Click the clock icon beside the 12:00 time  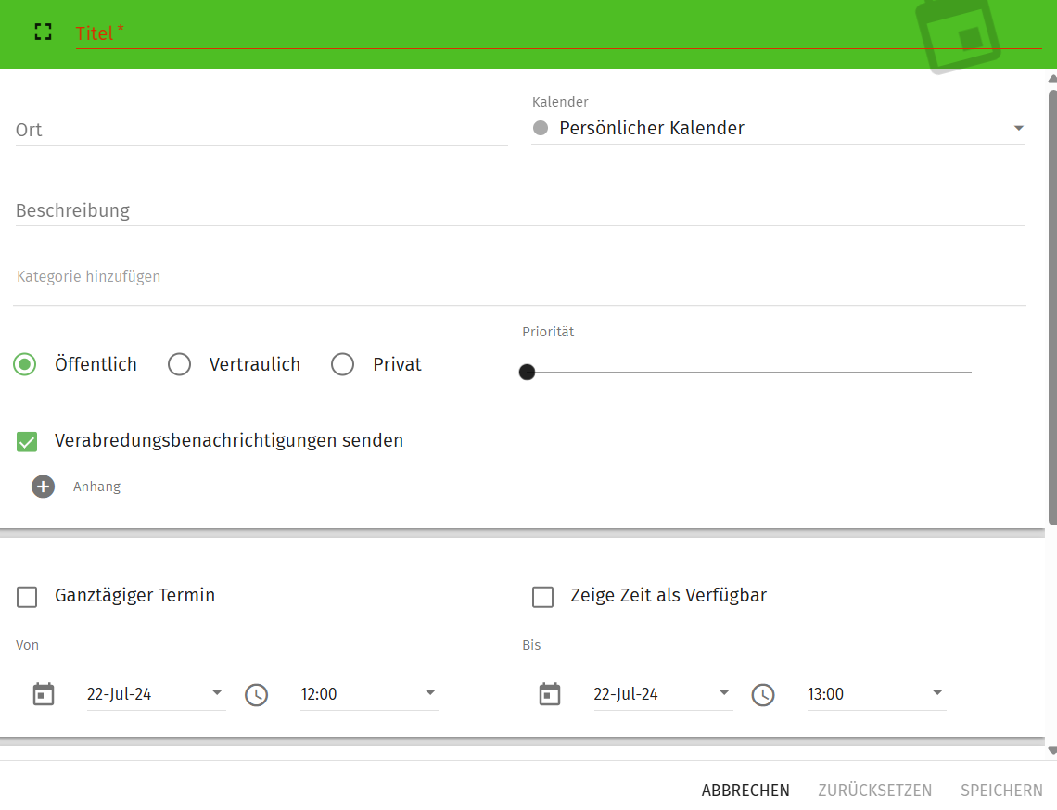coord(257,694)
